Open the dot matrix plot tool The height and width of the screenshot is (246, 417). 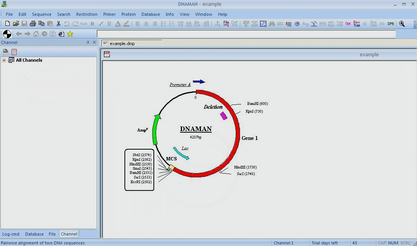(x=263, y=24)
